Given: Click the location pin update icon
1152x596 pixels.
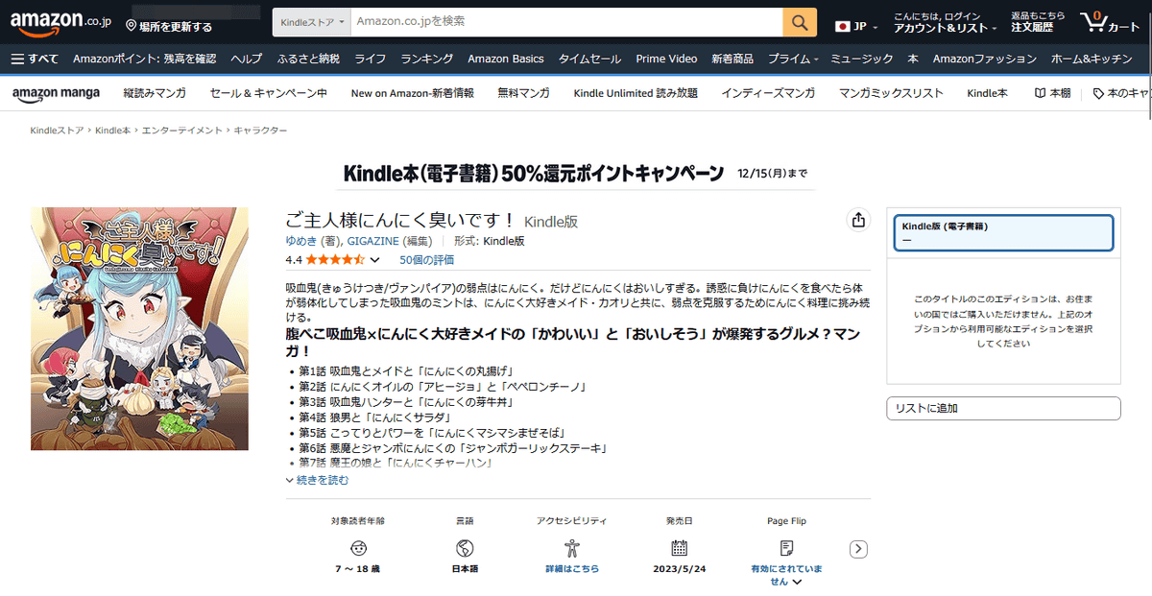Looking at the screenshot, I should coord(132,26).
